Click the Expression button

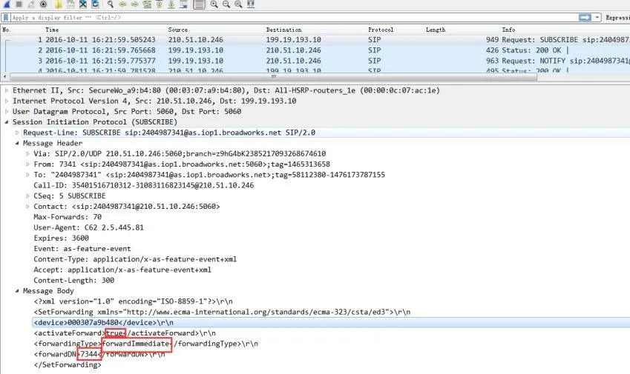617,17
